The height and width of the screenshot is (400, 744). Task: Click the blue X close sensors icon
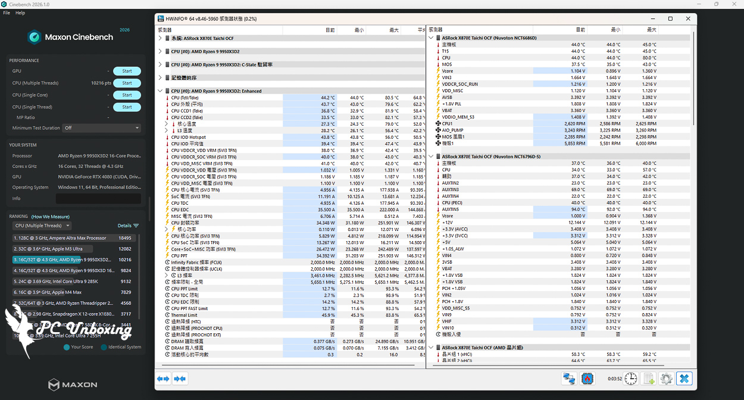point(684,378)
